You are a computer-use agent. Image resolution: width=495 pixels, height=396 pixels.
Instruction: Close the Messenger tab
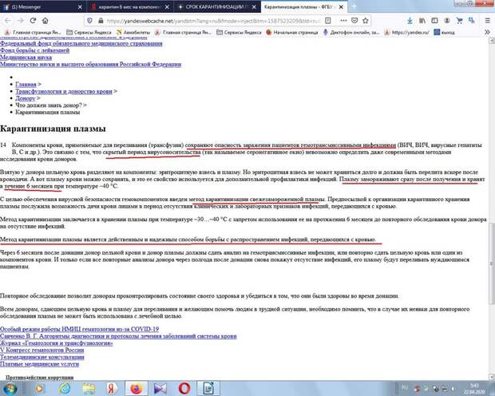point(80,6)
